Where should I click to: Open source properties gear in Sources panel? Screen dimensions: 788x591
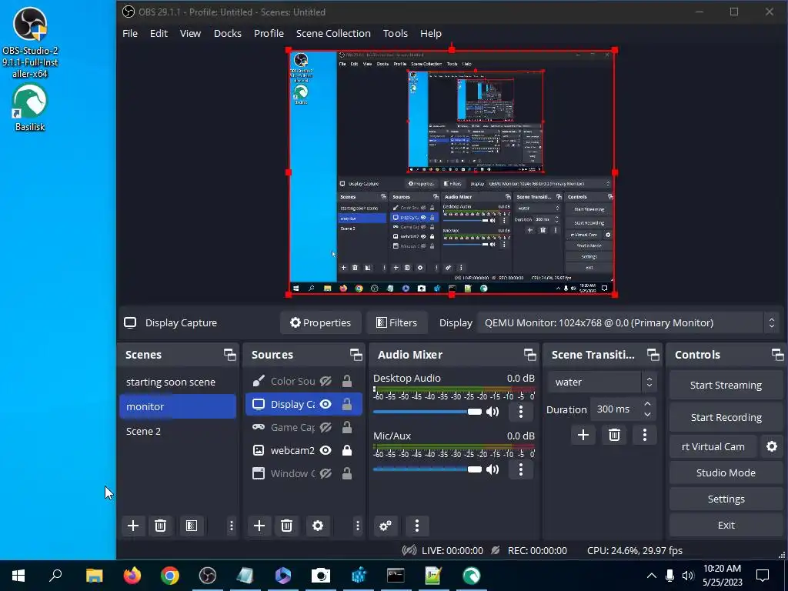tap(318, 526)
